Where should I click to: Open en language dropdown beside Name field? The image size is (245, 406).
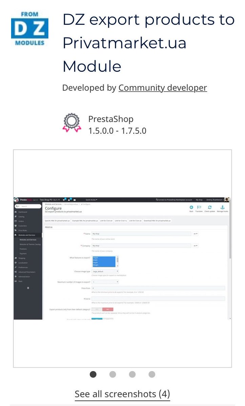point(196,233)
